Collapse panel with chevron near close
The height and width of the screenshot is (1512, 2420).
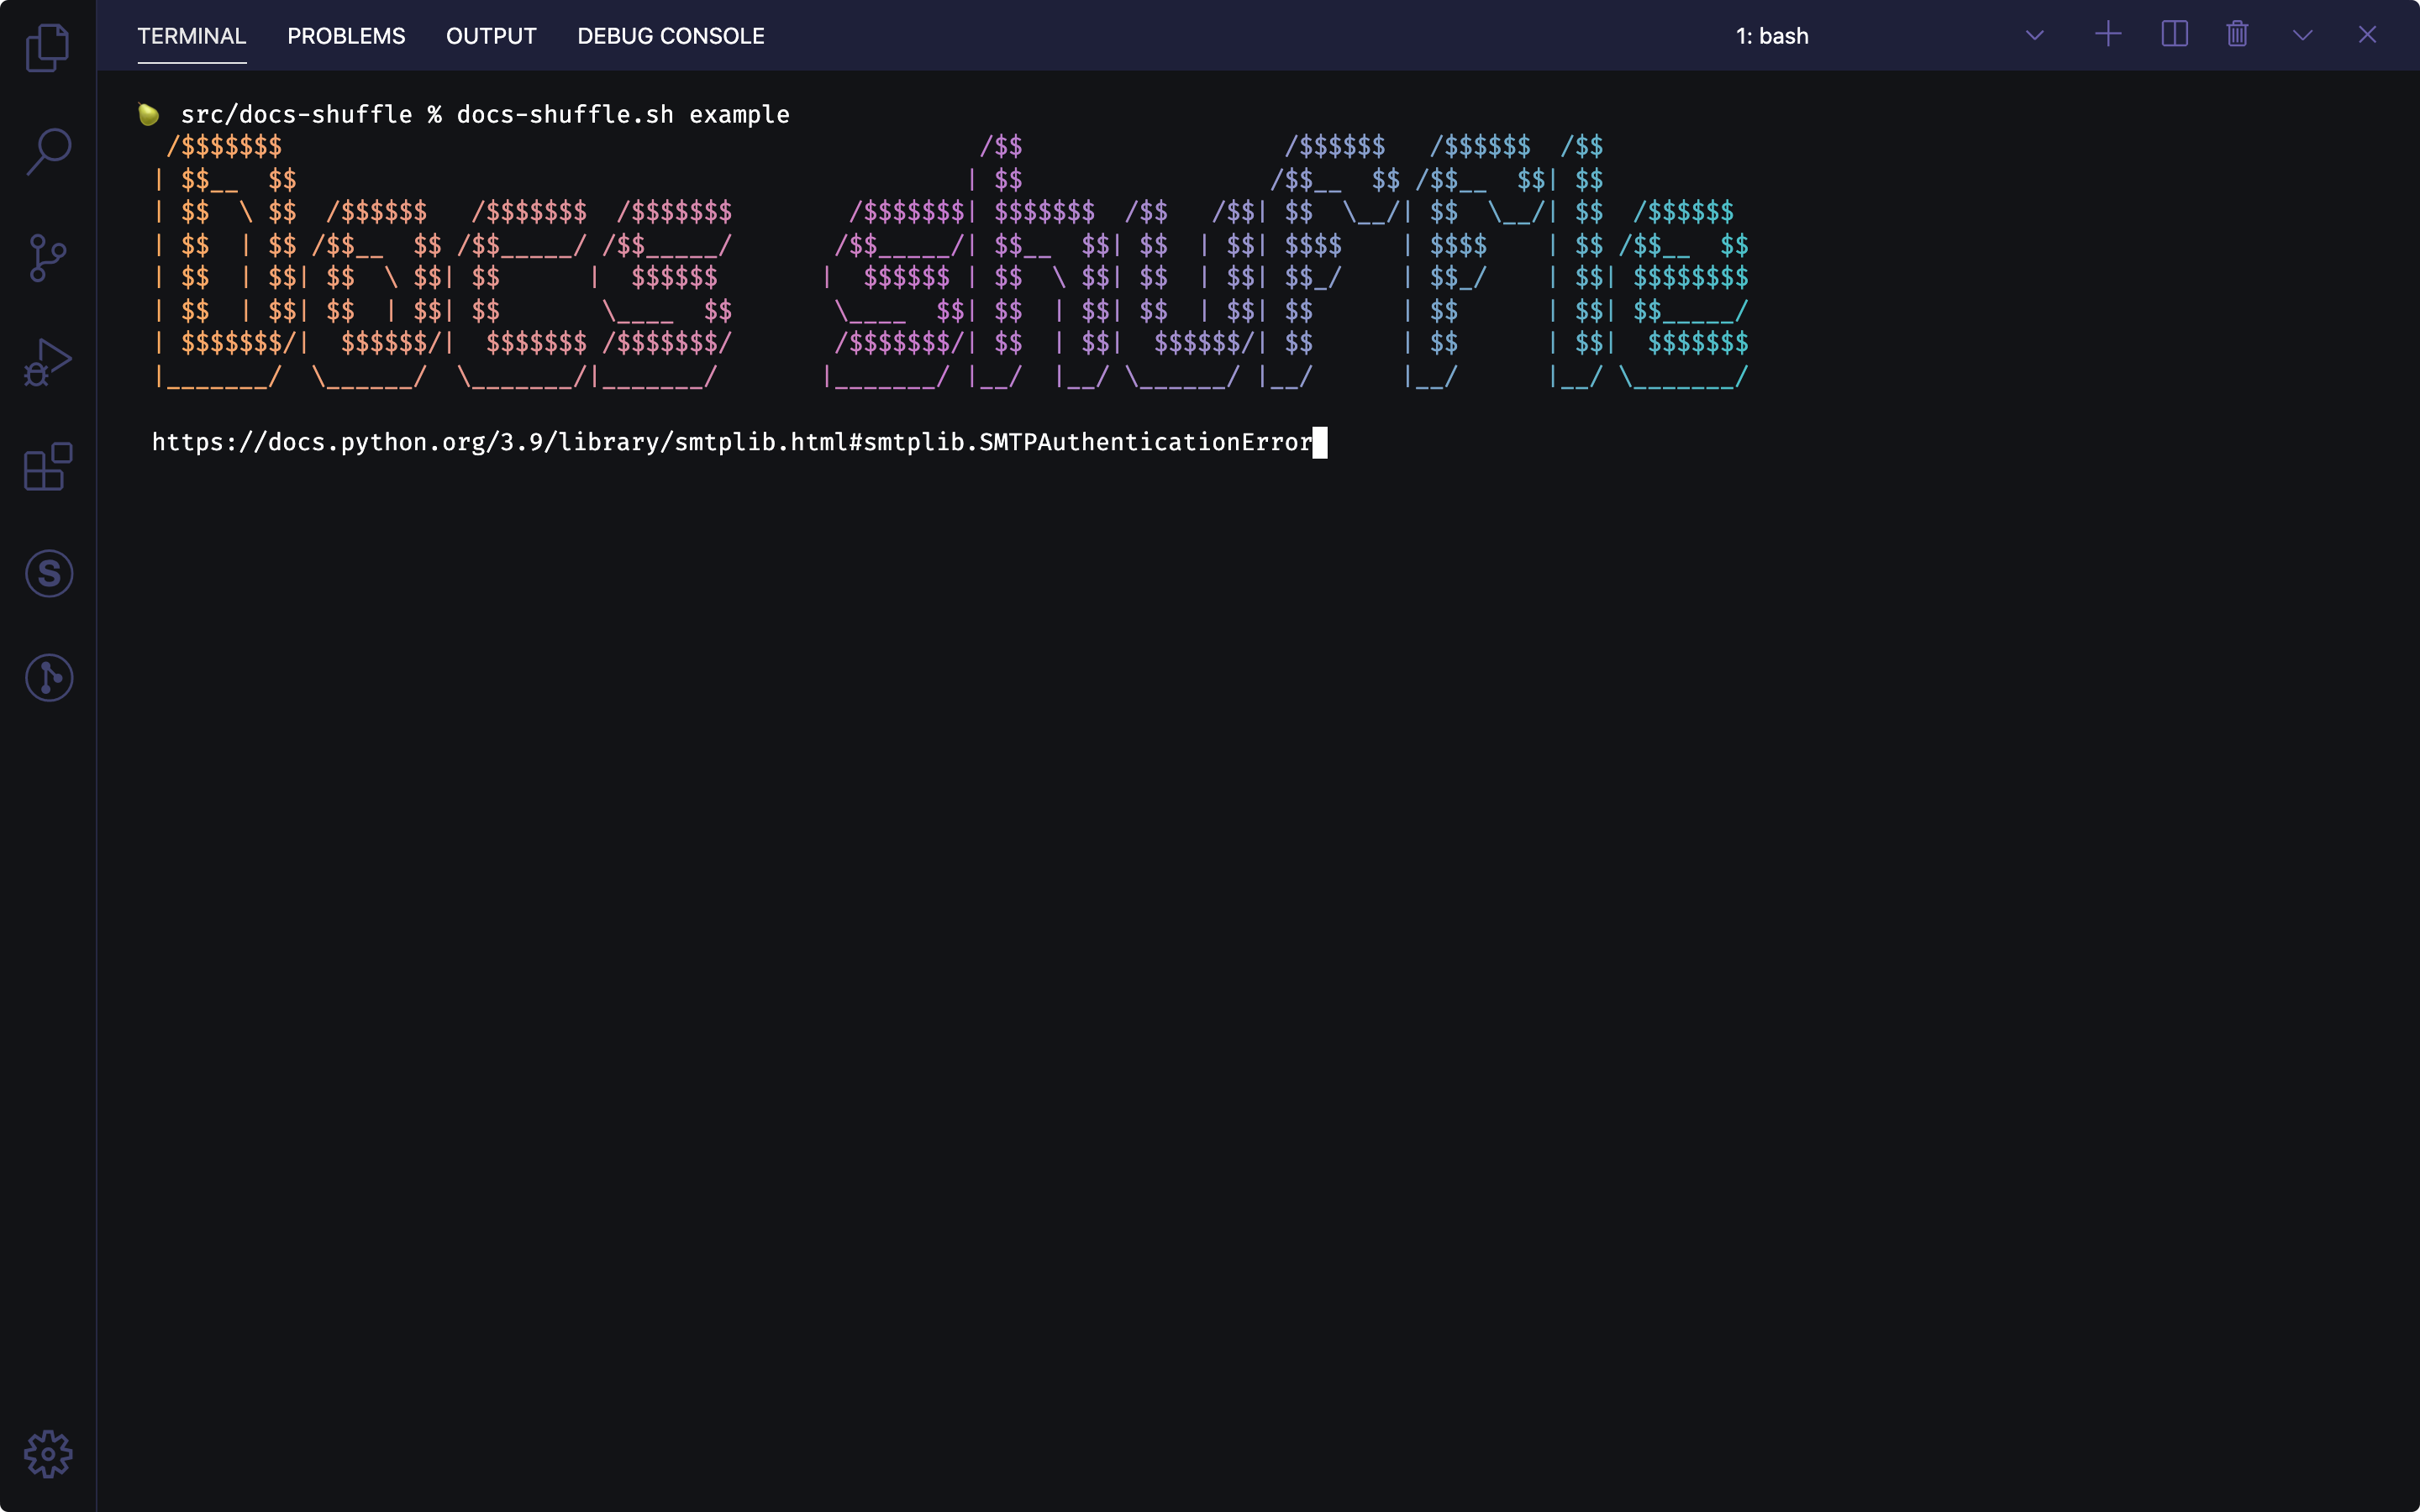pos(2302,36)
